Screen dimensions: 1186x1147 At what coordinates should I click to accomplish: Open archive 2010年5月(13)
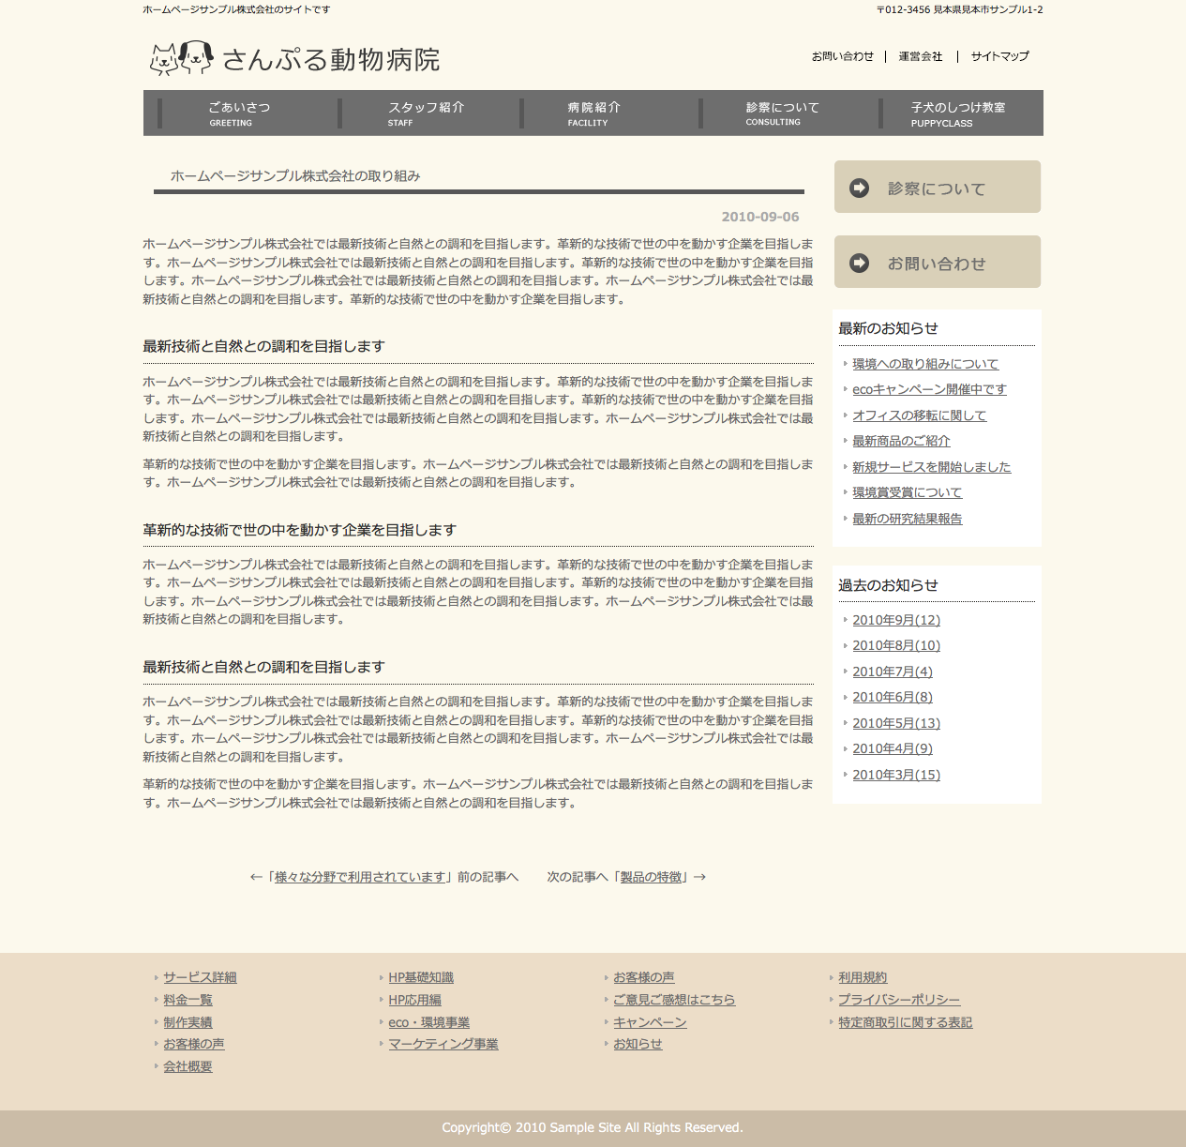coord(896,723)
